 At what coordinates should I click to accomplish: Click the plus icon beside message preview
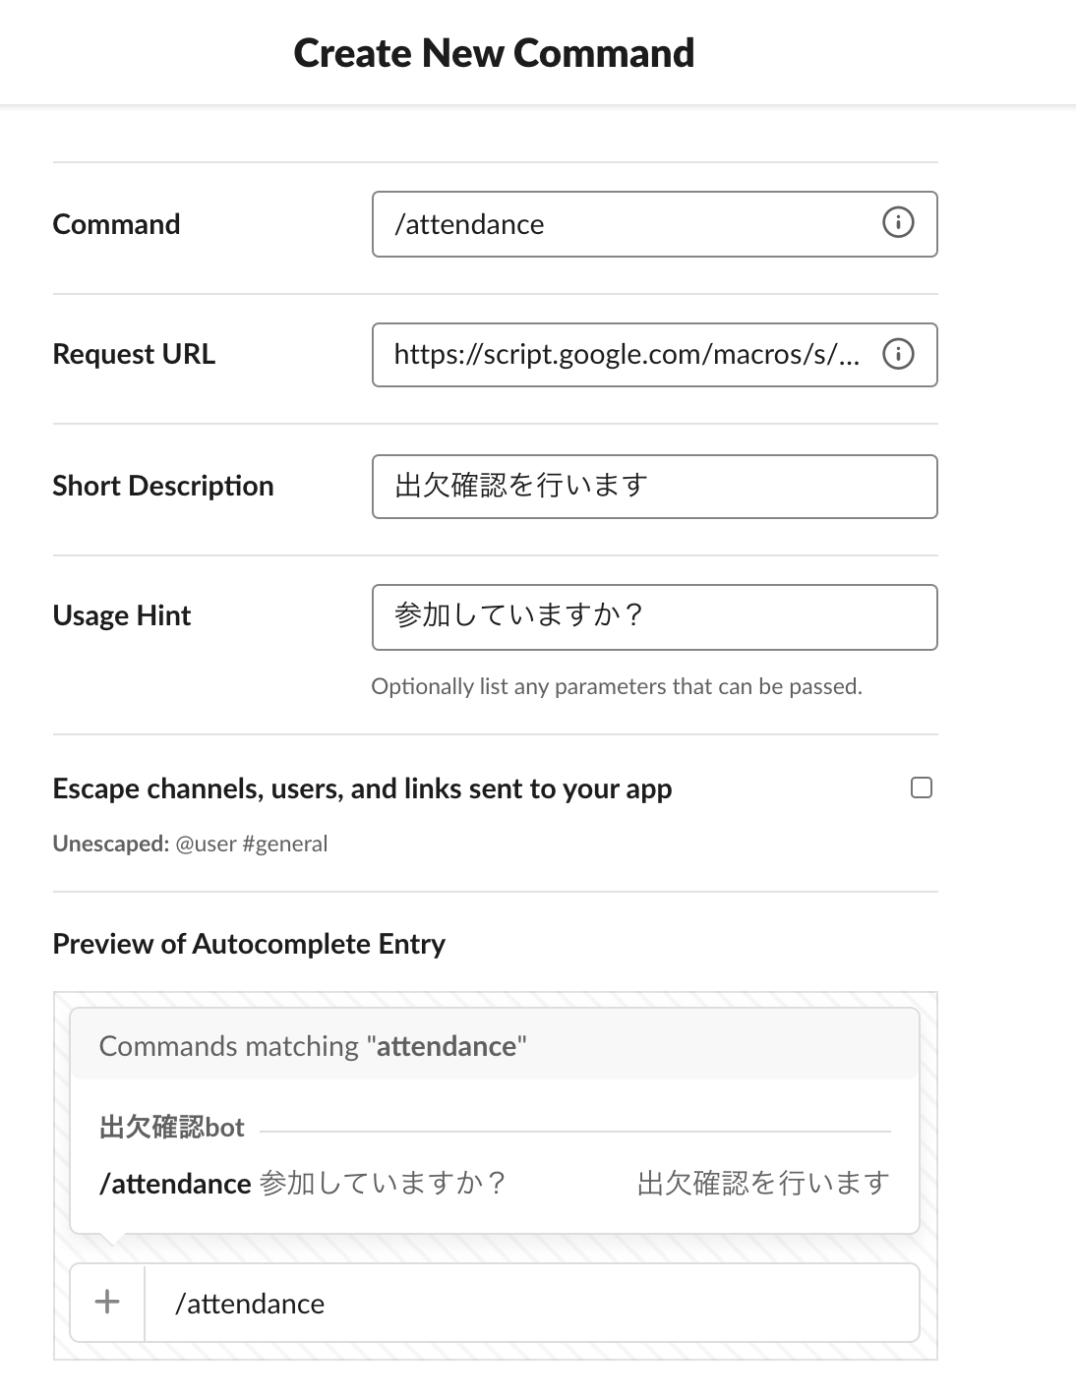pos(107,1303)
